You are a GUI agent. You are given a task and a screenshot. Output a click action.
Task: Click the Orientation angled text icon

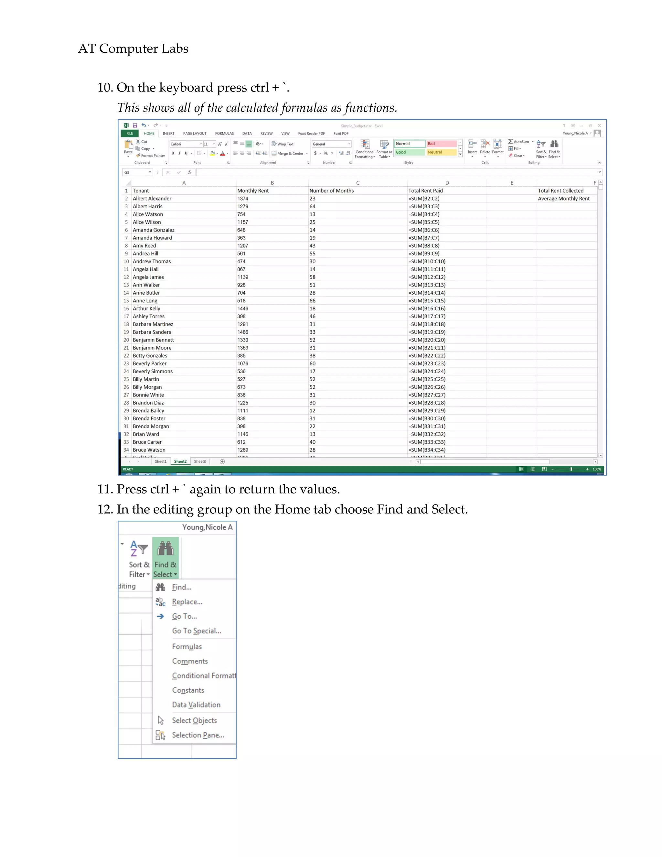pos(259,144)
